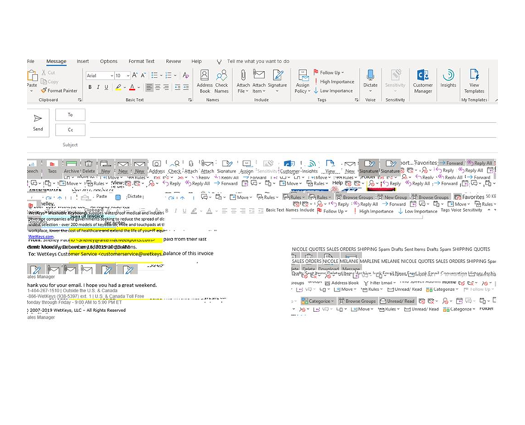Mark message as High Importance
525x425 pixels.
[334, 81]
